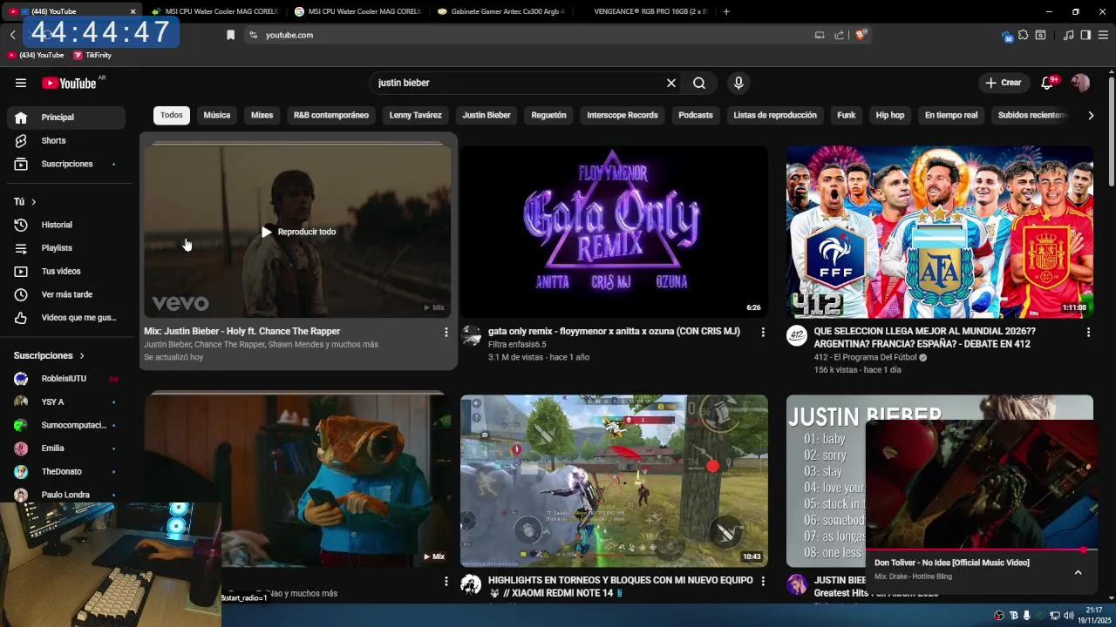The width and height of the screenshot is (1116, 627).
Task: Open the notifications bell
Action: (1048, 83)
